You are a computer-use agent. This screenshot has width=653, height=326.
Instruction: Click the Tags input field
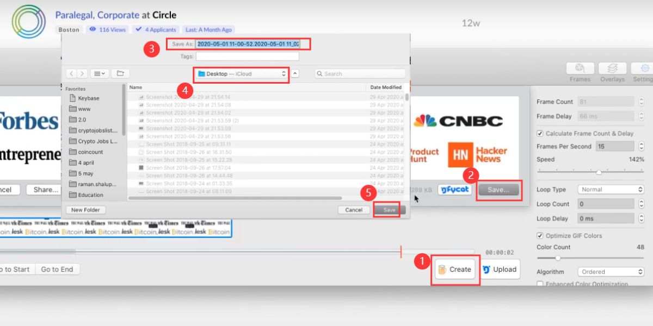(248, 56)
